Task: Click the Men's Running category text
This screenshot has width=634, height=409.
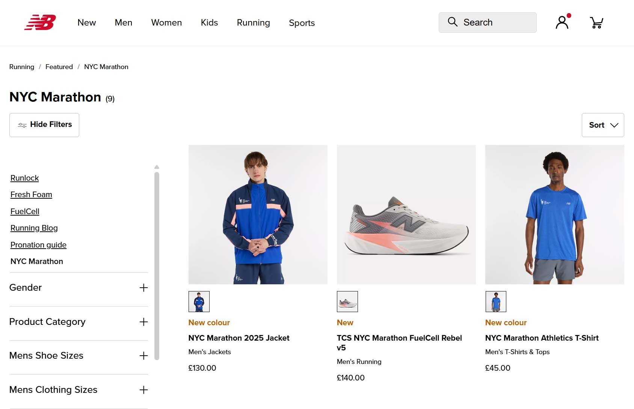Action: [x=359, y=362]
